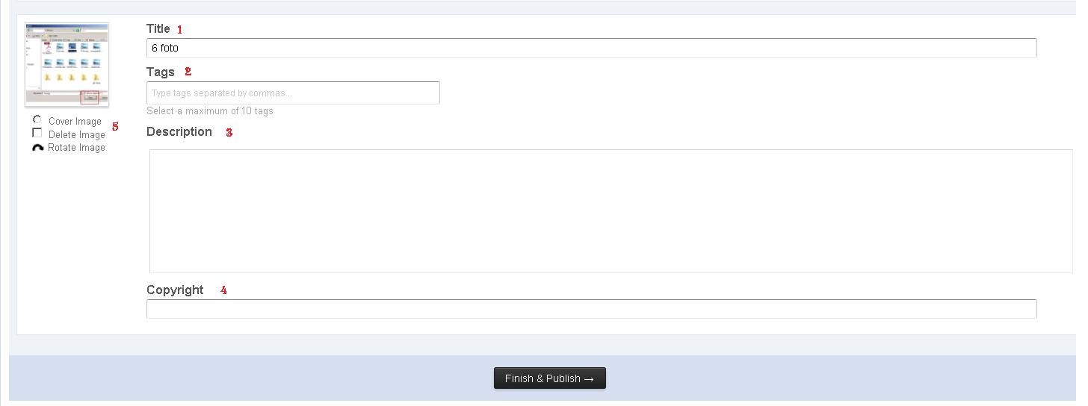This screenshot has width=1088, height=406.
Task: Click the red number 3 beside Description
Action: point(229,133)
